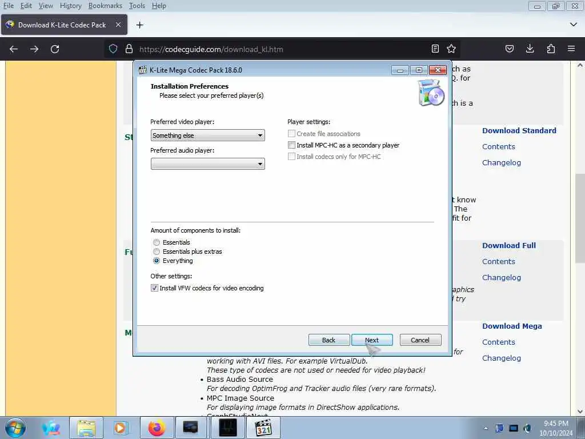The image size is (585, 439).
Task: Open Contents link under Download Mega
Action: (498, 342)
